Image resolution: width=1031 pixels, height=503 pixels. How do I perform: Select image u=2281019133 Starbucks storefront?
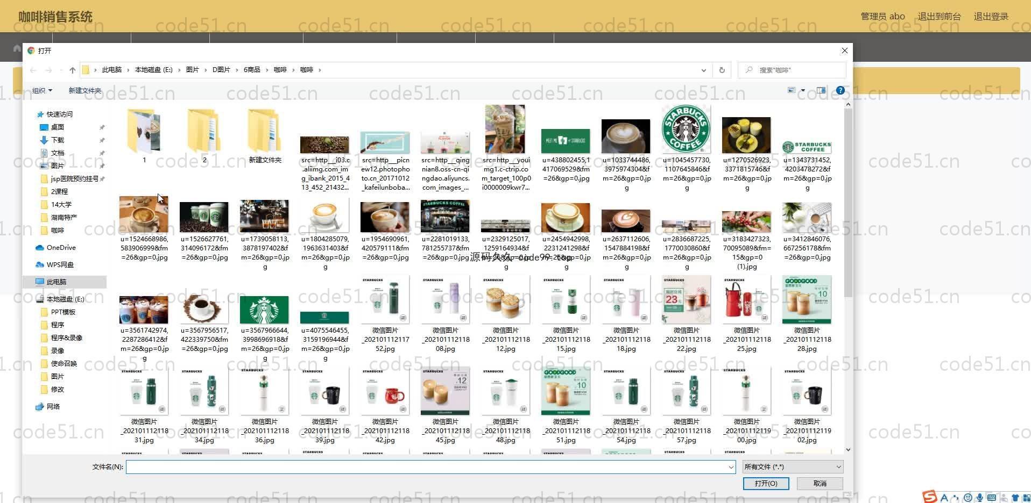445,216
